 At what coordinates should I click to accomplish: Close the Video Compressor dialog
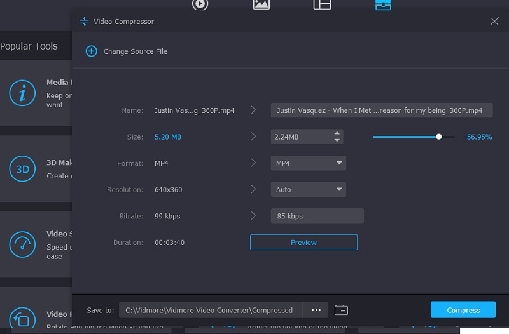tap(494, 22)
